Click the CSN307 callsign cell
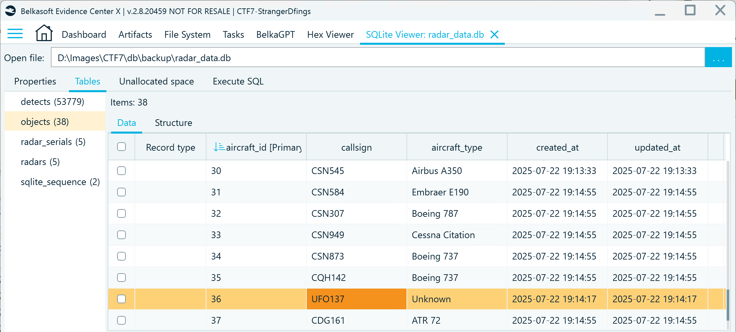Viewport: 736px width, 332px height. click(x=357, y=213)
